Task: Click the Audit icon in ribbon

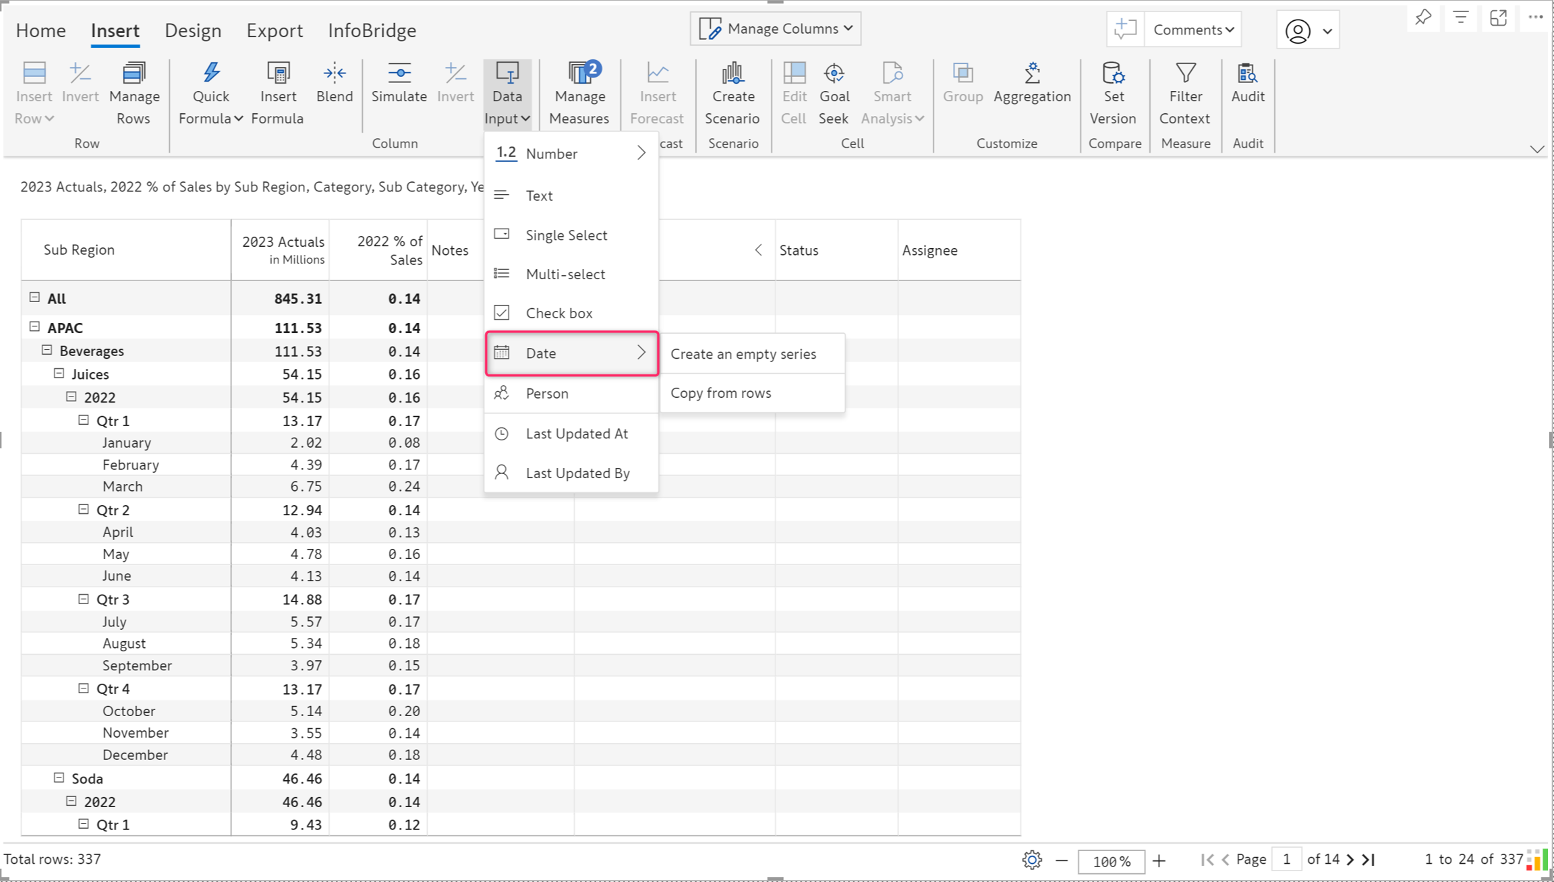Action: click(x=1247, y=74)
